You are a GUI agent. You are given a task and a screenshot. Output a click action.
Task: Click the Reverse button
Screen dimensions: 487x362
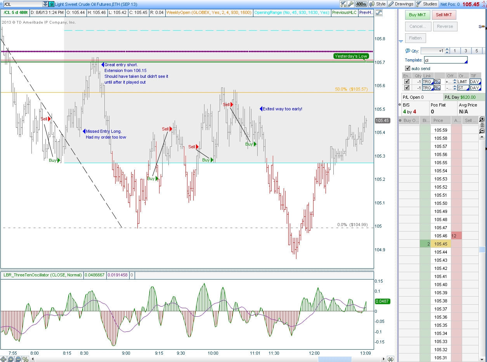(445, 26)
